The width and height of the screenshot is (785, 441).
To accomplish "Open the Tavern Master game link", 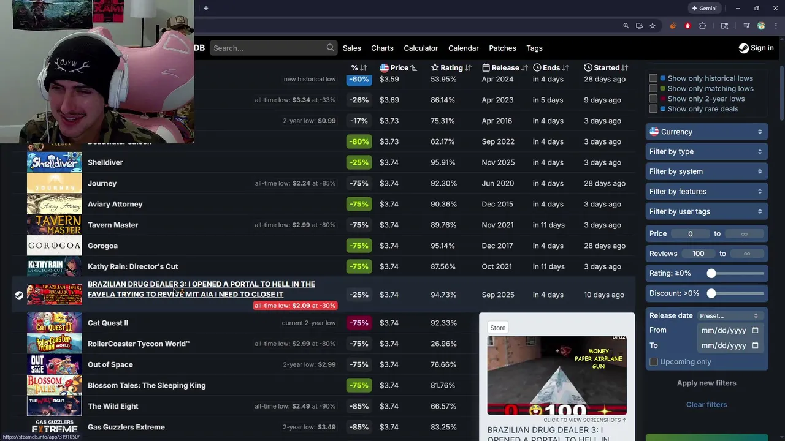I will [113, 225].
